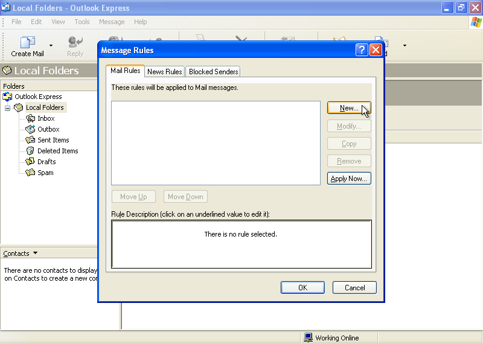
Task: Open the File menu in Outlook Express
Action: pyautogui.click(x=16, y=22)
